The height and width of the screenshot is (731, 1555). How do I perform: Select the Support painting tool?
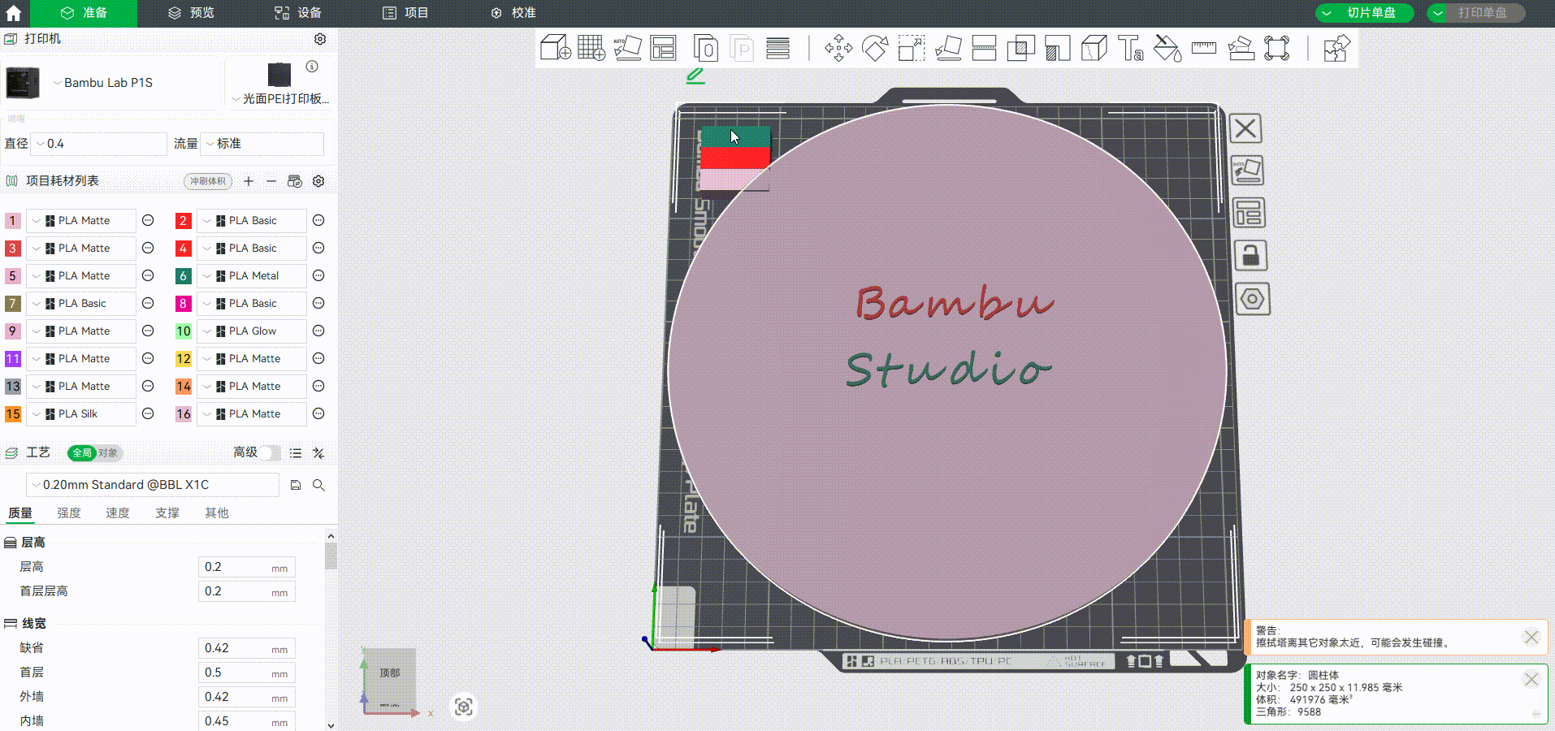point(1057,48)
